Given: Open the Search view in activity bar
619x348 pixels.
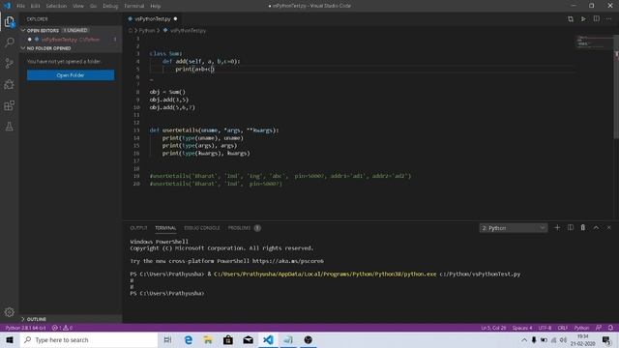Looking at the screenshot, I should [x=9, y=42].
